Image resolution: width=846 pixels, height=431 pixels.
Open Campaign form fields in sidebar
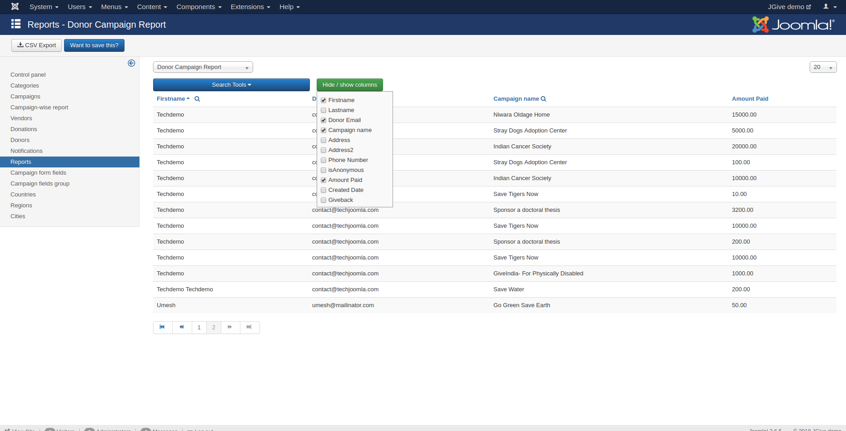tap(38, 173)
